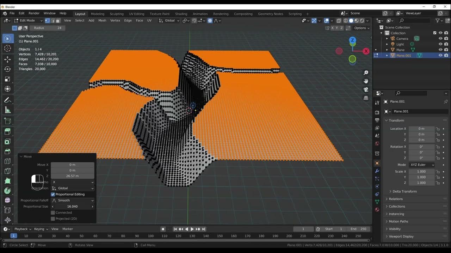The image size is (451, 253).
Task: Play the animation forward
Action: point(192,229)
